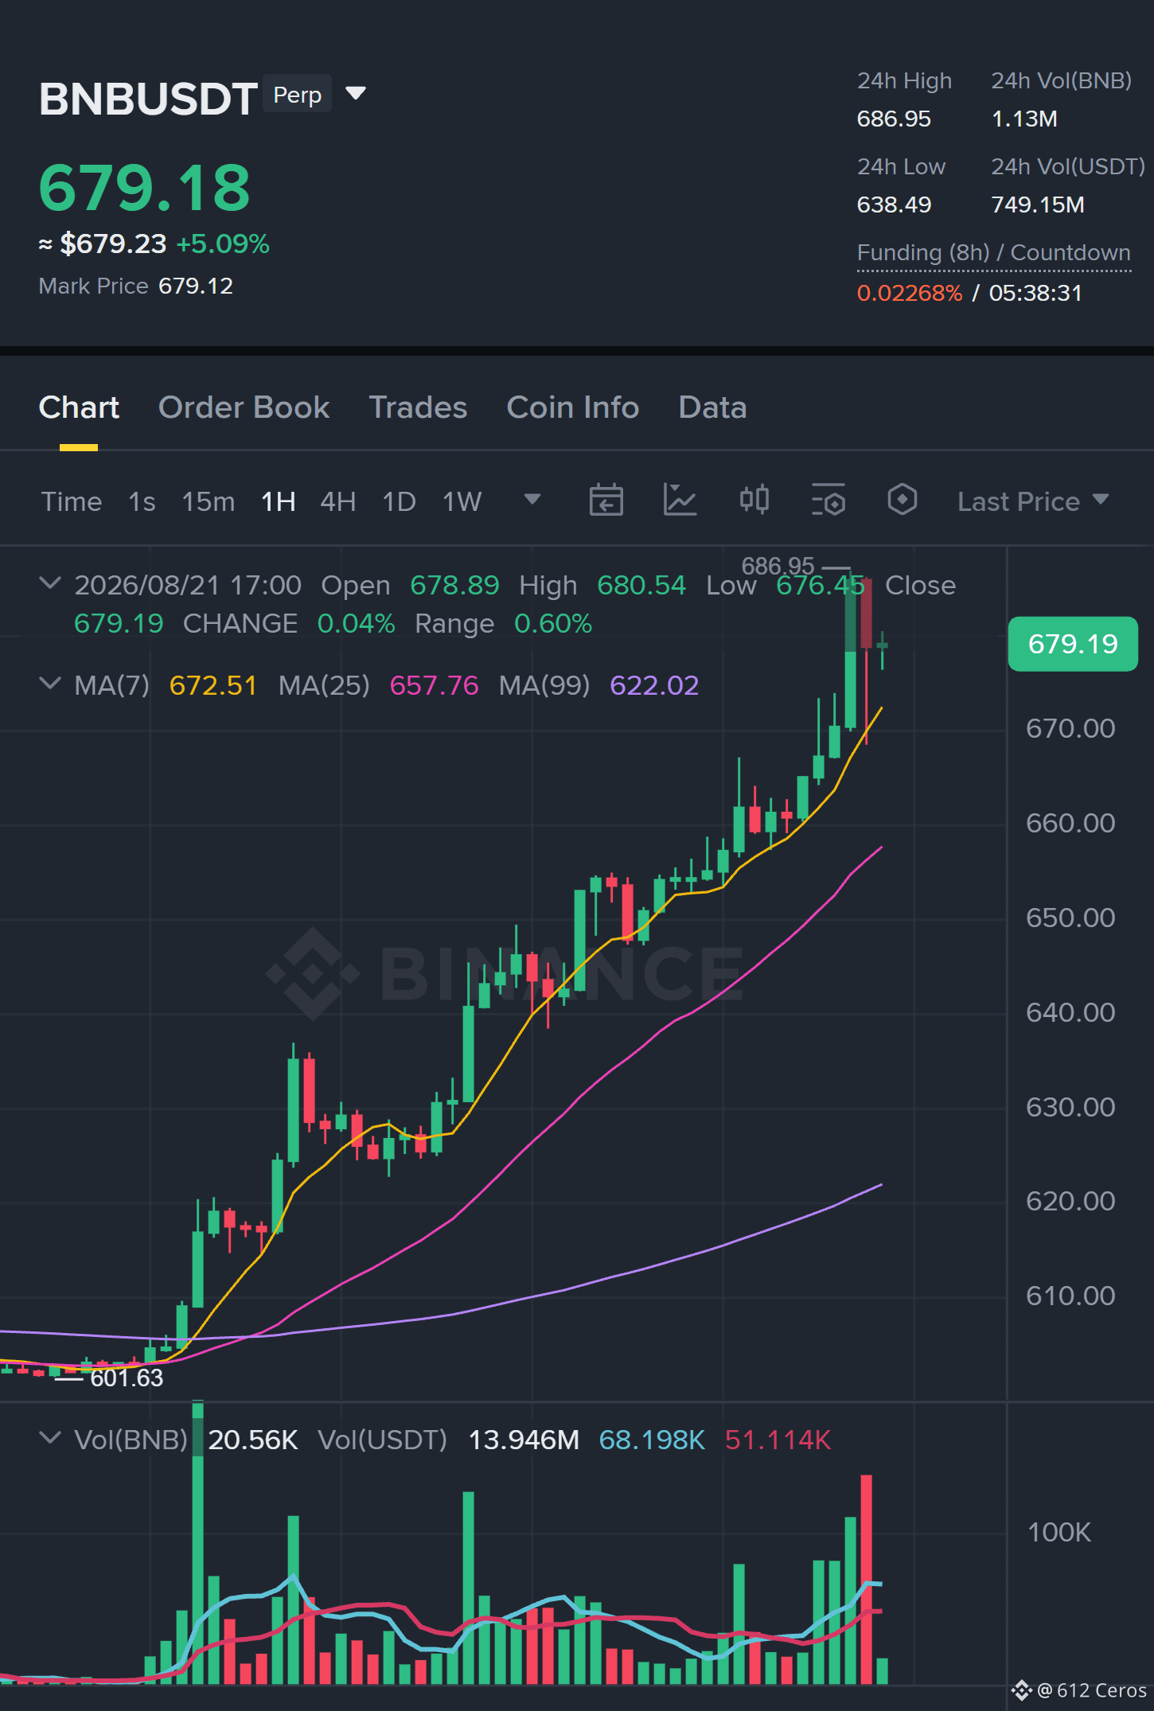Image resolution: width=1154 pixels, height=1711 pixels.
Task: Tap the 650.00 price axis label
Action: (x=1070, y=918)
